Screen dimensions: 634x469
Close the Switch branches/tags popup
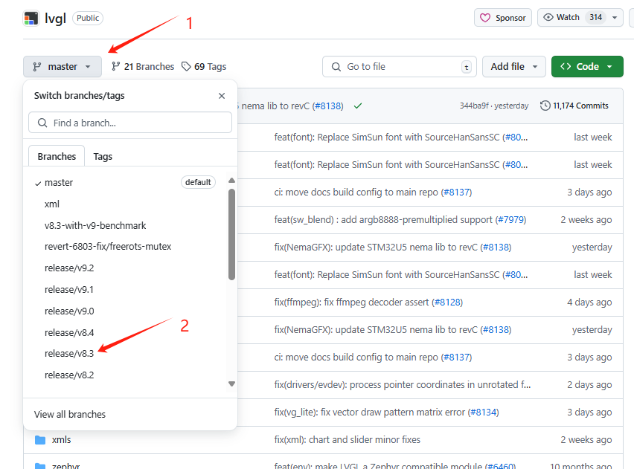point(222,96)
